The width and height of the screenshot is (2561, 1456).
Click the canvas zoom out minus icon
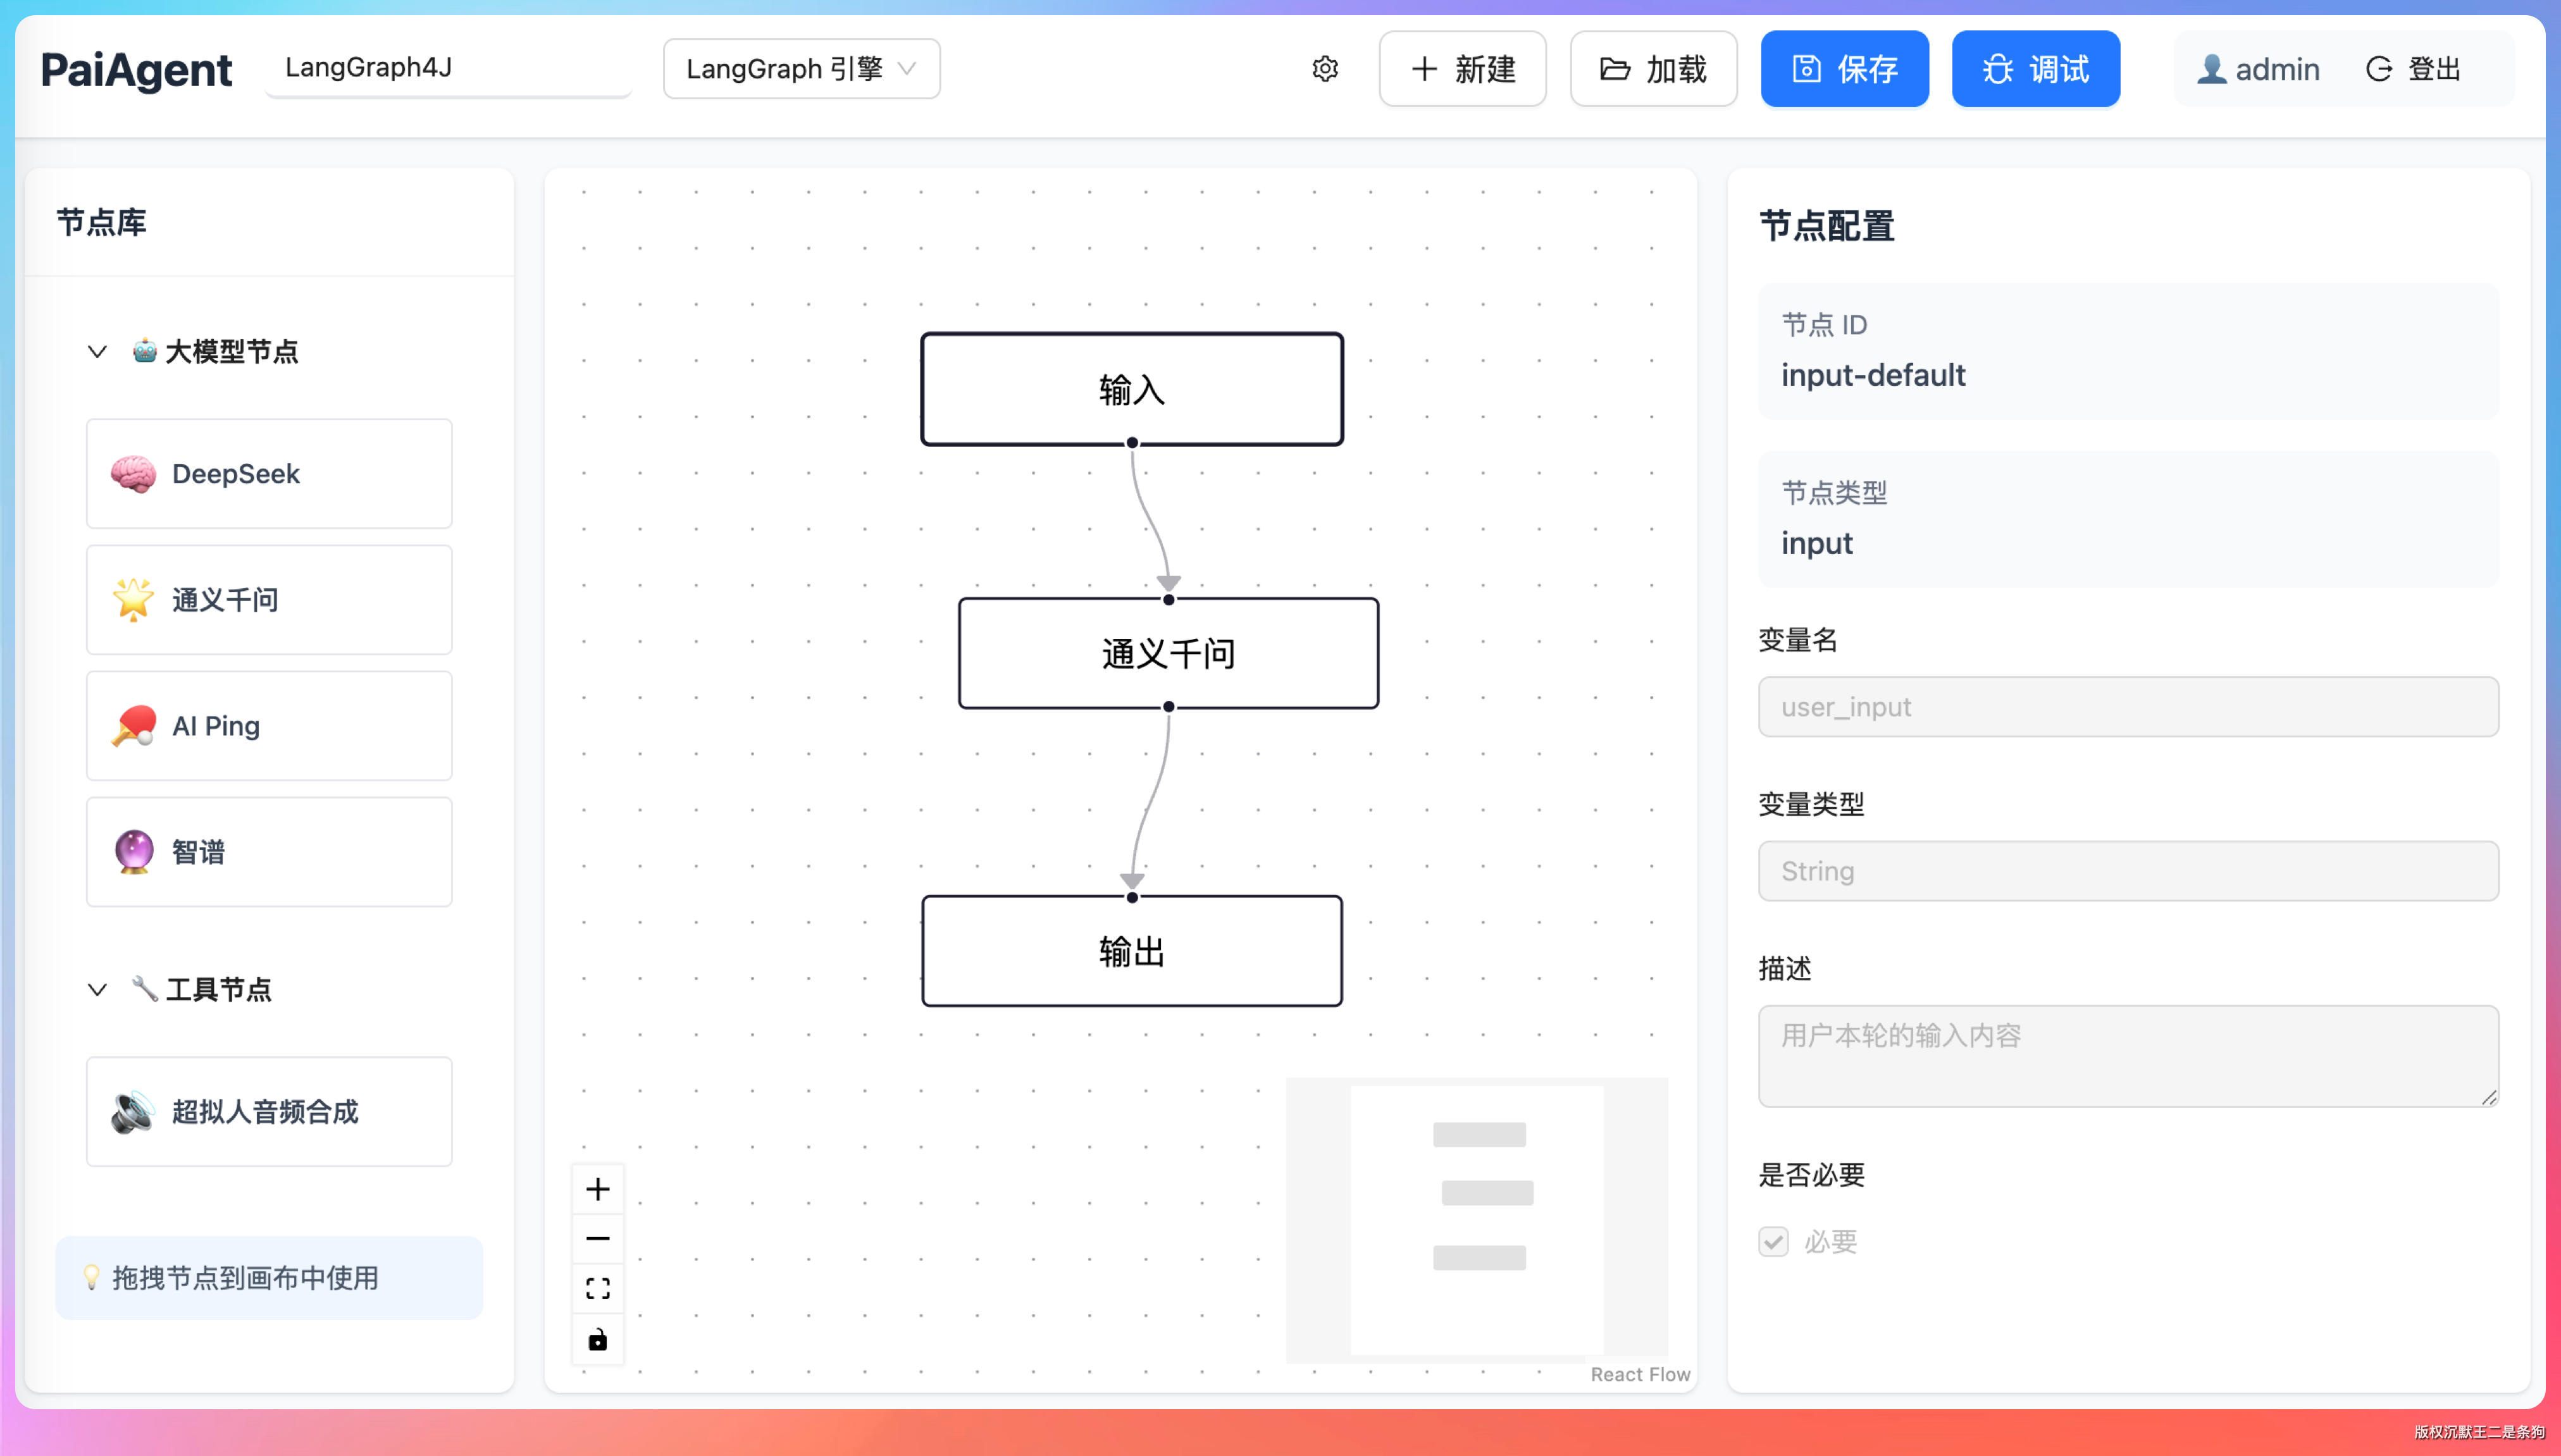pyautogui.click(x=597, y=1238)
